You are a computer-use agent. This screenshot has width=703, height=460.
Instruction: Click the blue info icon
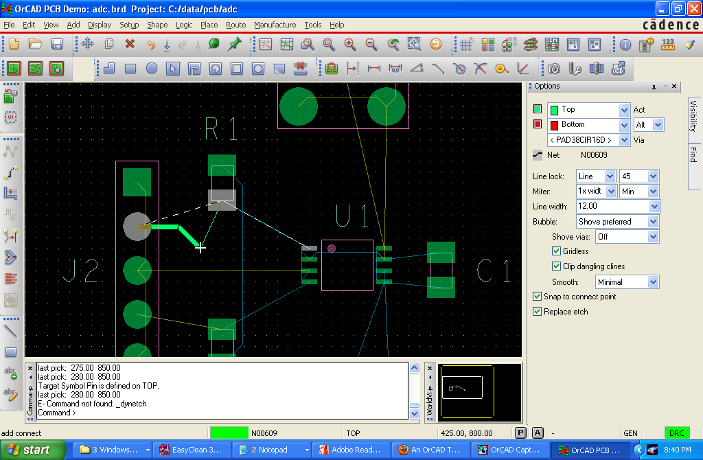[625, 45]
